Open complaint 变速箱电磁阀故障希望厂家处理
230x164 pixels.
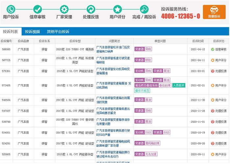[113, 143]
